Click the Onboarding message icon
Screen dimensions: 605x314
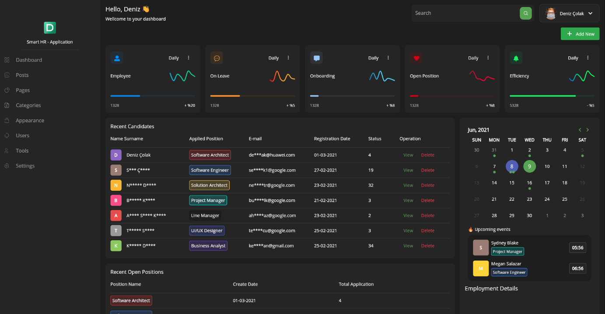pos(316,58)
